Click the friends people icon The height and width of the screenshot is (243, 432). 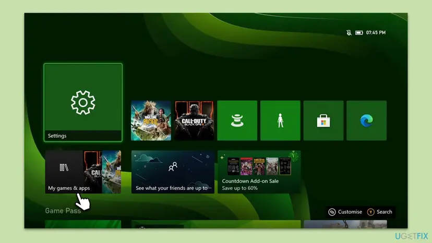pyautogui.click(x=173, y=166)
